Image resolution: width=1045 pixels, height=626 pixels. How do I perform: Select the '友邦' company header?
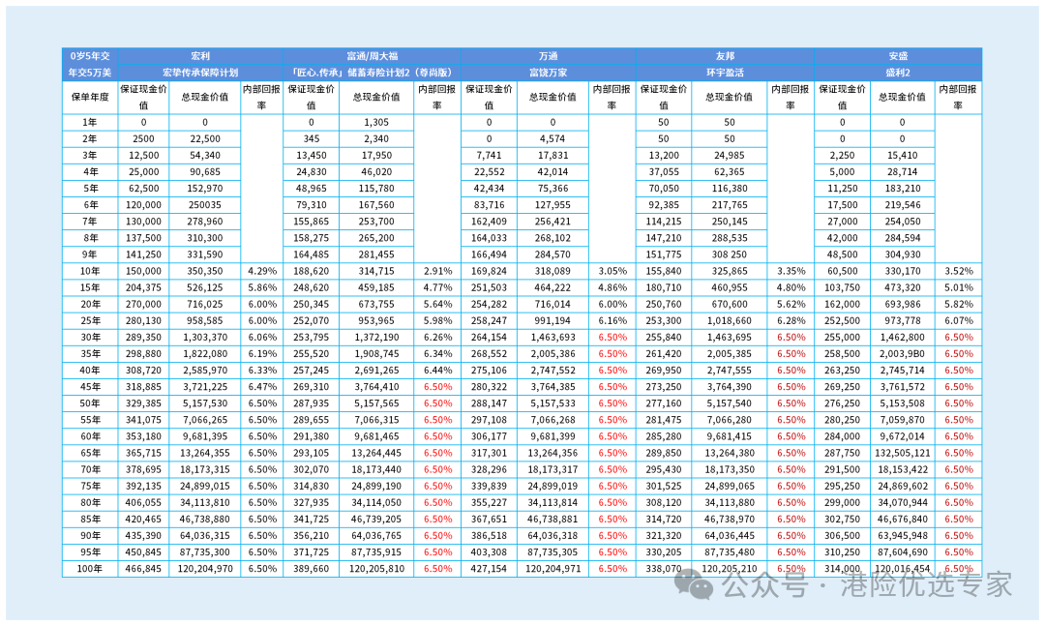pos(725,56)
